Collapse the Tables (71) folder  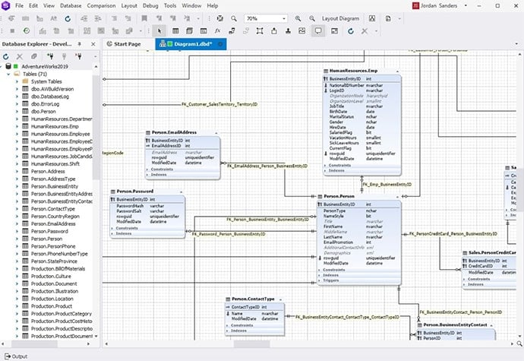click(8, 74)
